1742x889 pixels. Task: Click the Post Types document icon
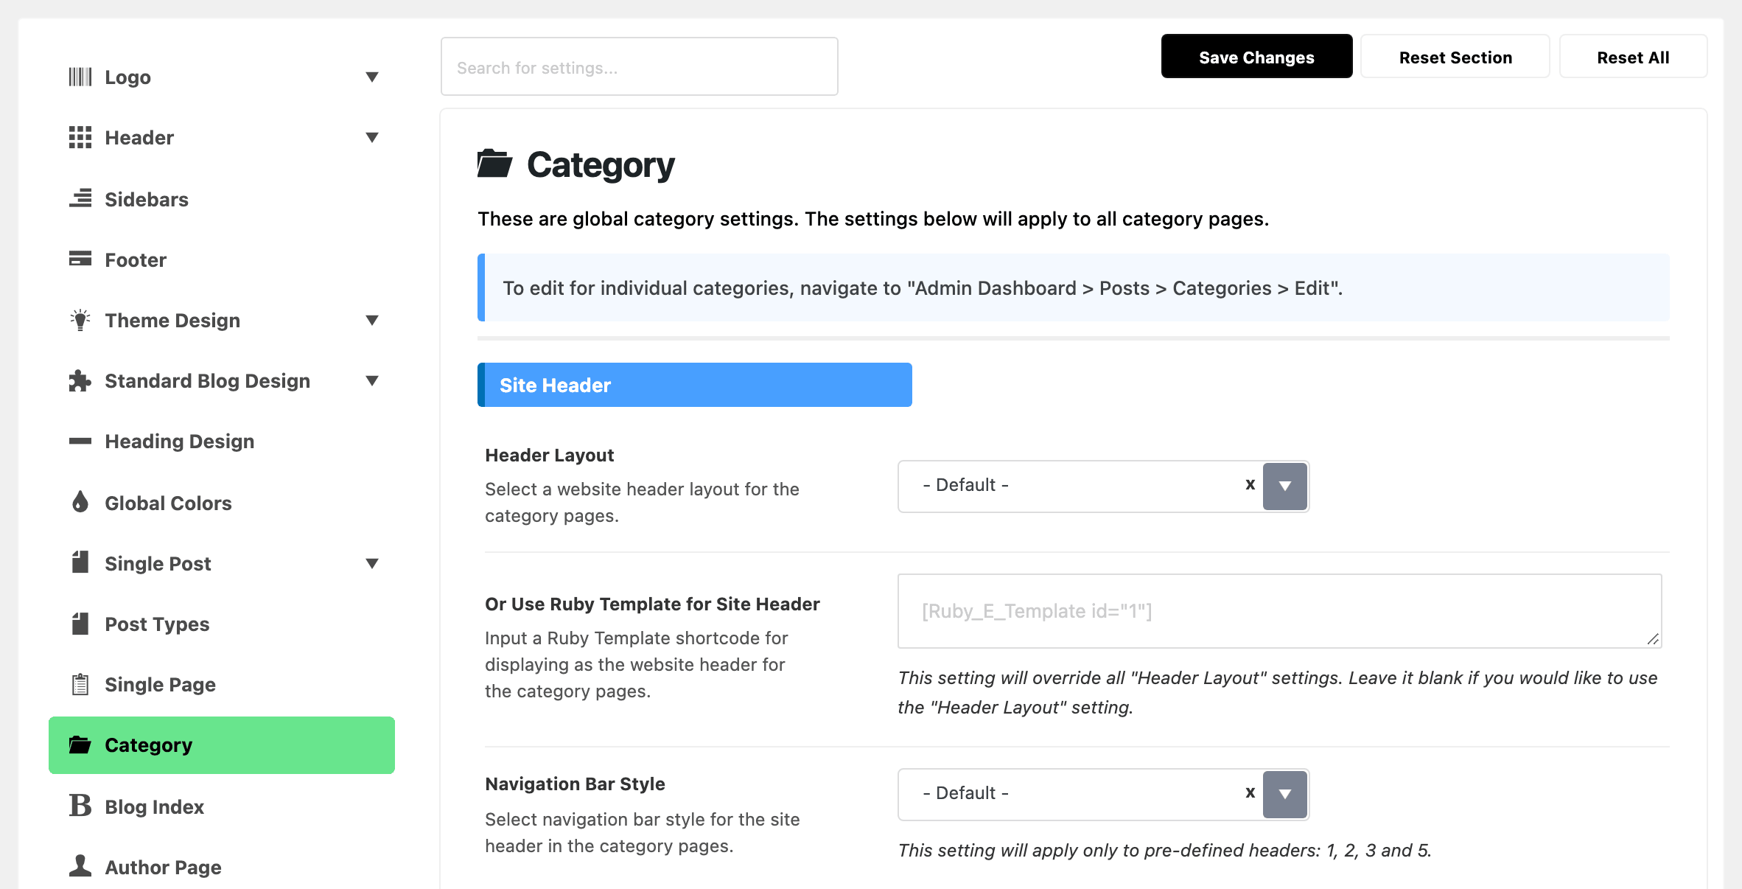[x=80, y=624]
